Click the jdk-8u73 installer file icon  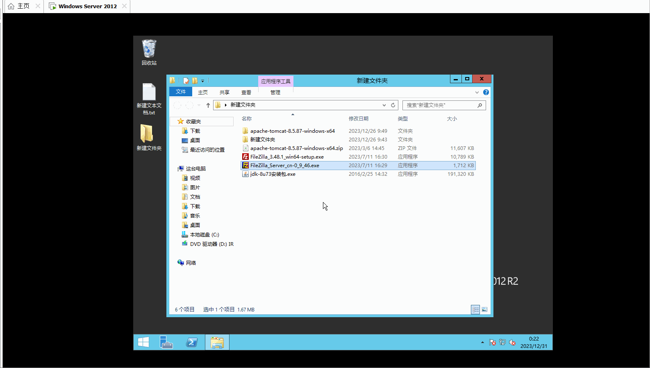pos(245,174)
